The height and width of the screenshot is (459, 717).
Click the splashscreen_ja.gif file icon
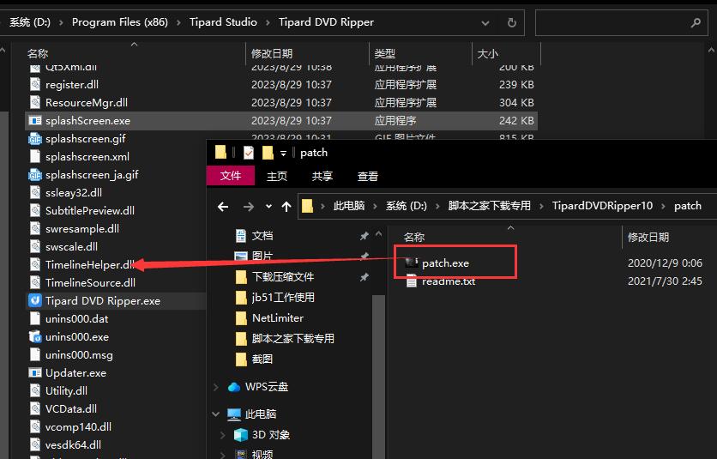click(35, 175)
